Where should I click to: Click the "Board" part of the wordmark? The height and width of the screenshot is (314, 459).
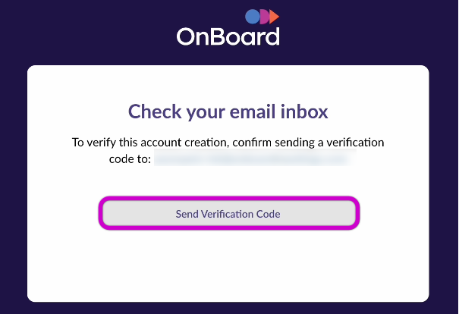pos(247,36)
